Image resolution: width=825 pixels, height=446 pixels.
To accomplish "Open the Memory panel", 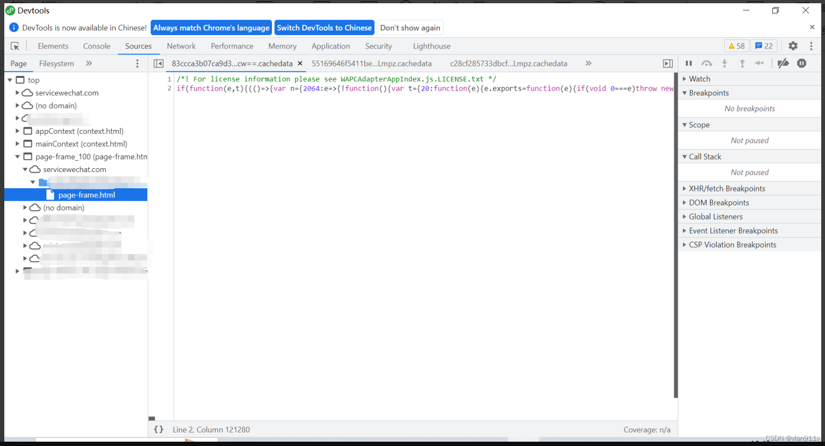I will click(282, 46).
